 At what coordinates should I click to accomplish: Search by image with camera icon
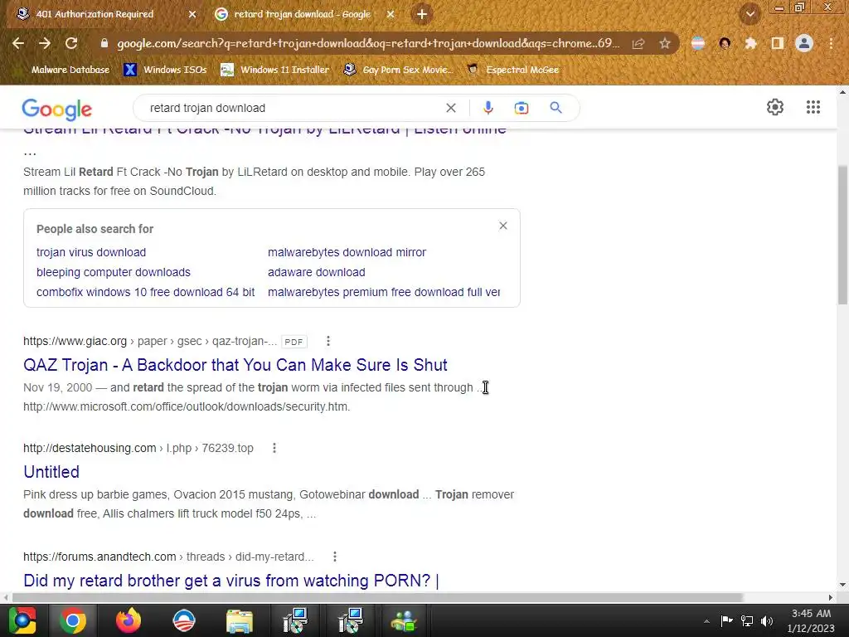coord(521,108)
